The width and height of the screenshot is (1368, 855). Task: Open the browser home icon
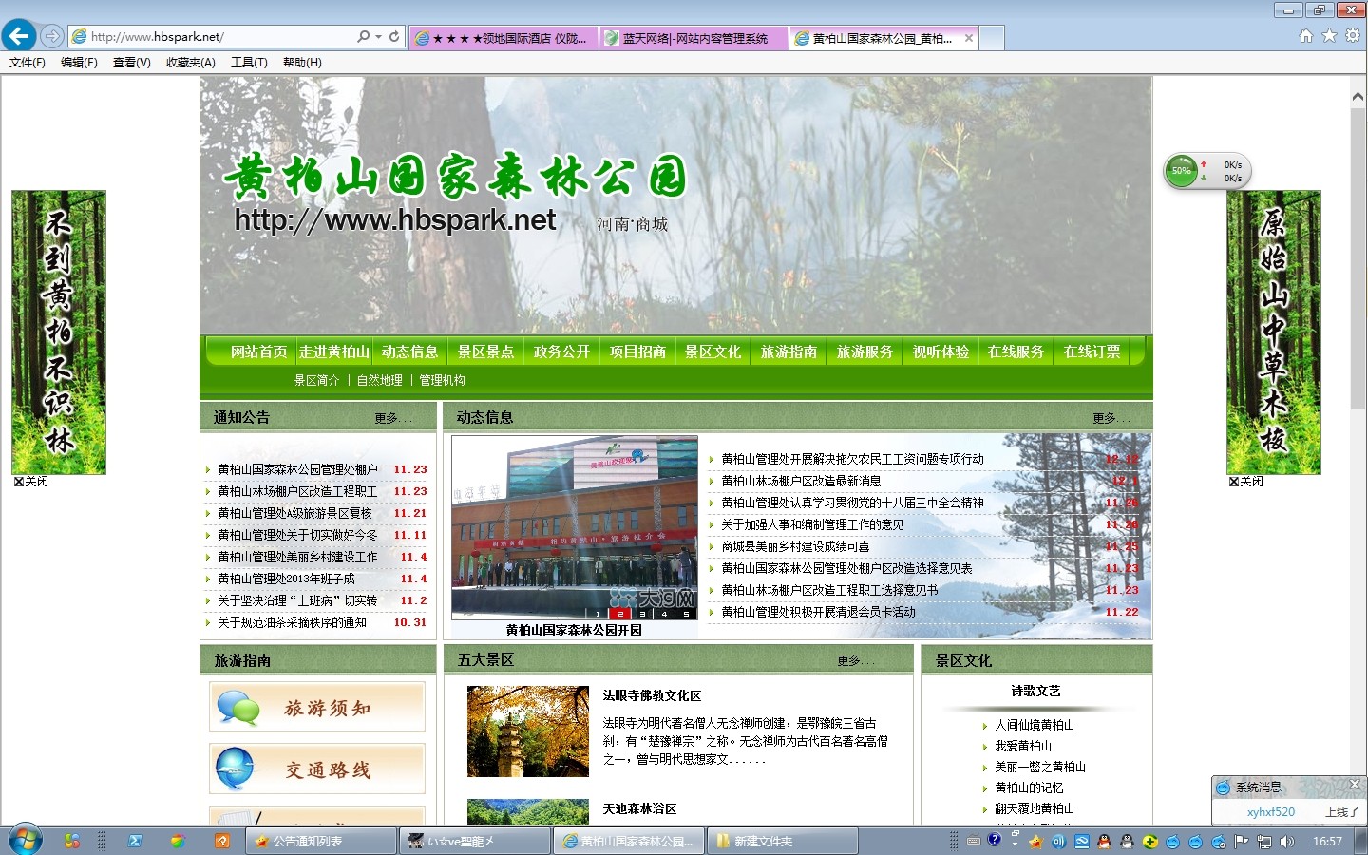tap(1306, 36)
